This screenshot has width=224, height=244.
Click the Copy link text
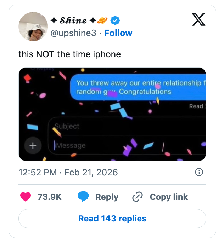point(169,197)
